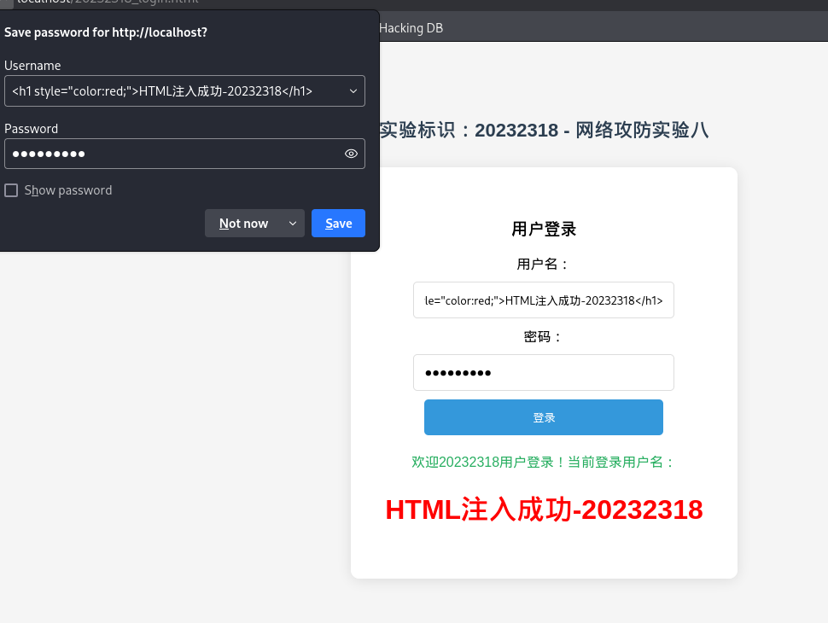Click the red HTML注入成功-20232318 heading

click(x=544, y=509)
